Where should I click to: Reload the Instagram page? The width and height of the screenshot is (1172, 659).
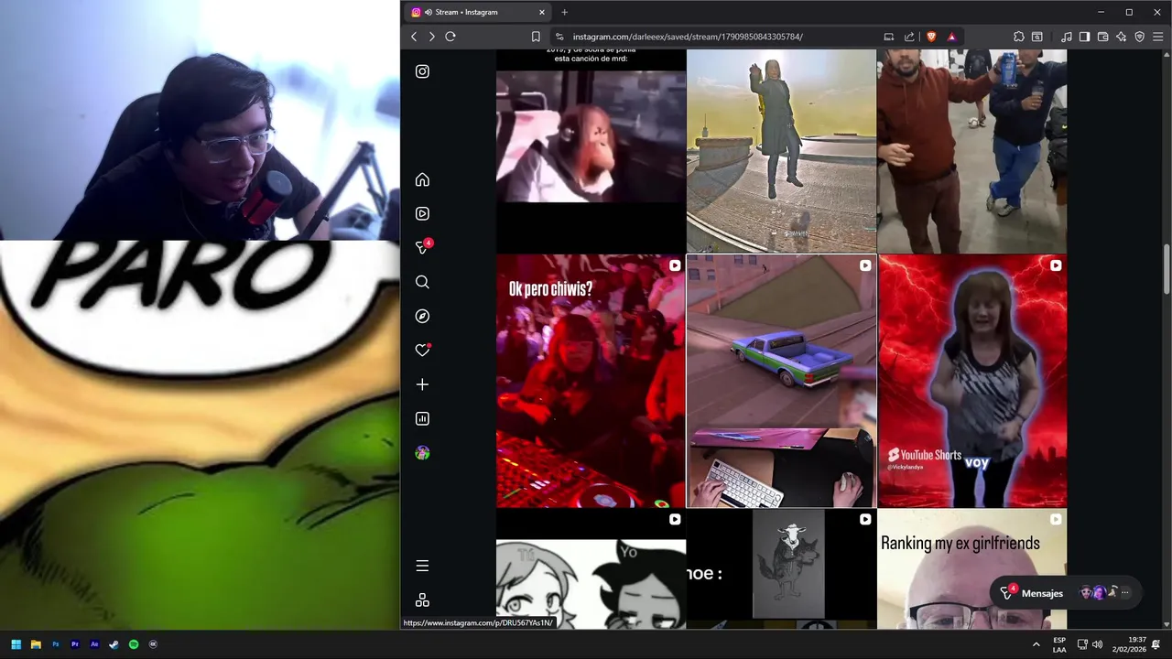pyautogui.click(x=450, y=37)
